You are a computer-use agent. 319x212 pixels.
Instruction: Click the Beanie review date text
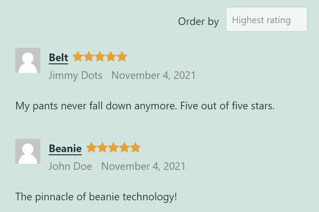143,166
